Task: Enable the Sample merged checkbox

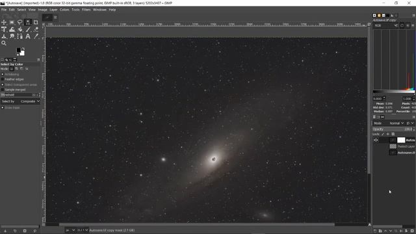Action: click(3, 90)
